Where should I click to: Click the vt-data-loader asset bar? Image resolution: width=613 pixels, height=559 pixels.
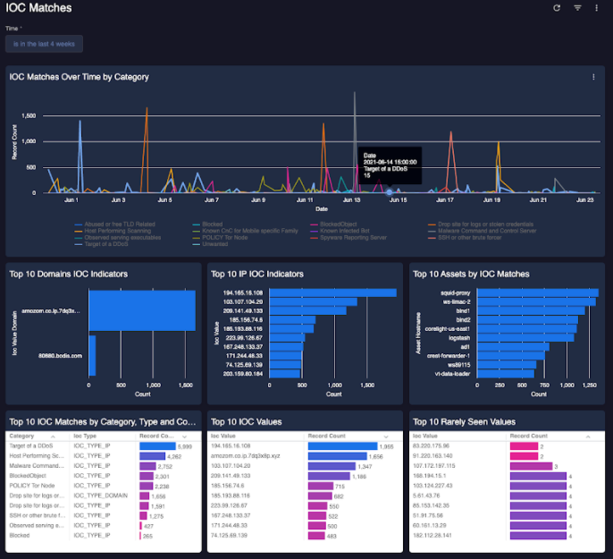(x=506, y=374)
